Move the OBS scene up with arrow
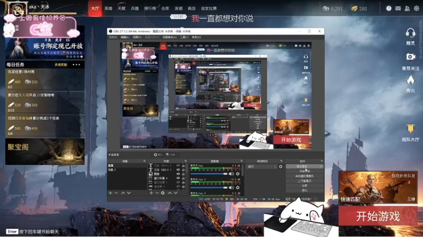Image resolution: width=423 pixels, height=237 pixels. [123, 193]
